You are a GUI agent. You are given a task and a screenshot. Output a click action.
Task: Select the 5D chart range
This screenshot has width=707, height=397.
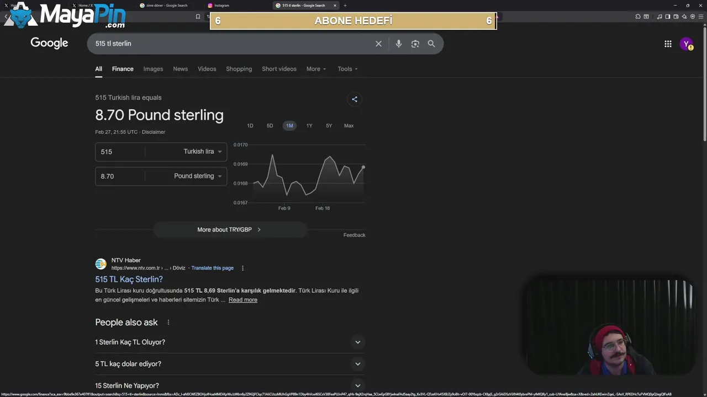click(x=270, y=126)
